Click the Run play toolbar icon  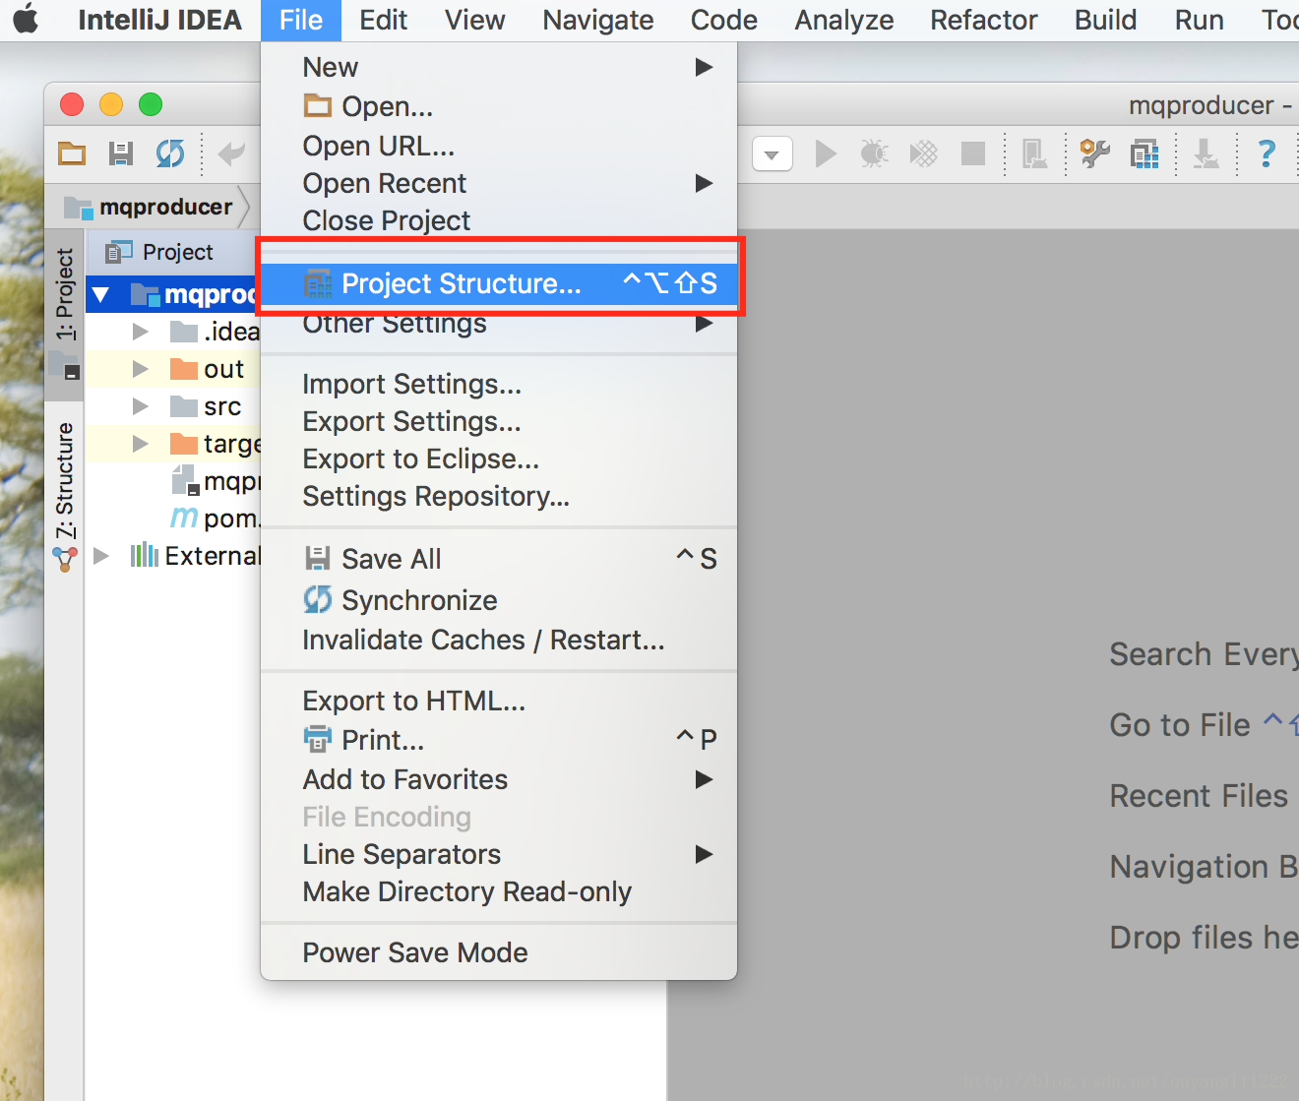(x=826, y=153)
